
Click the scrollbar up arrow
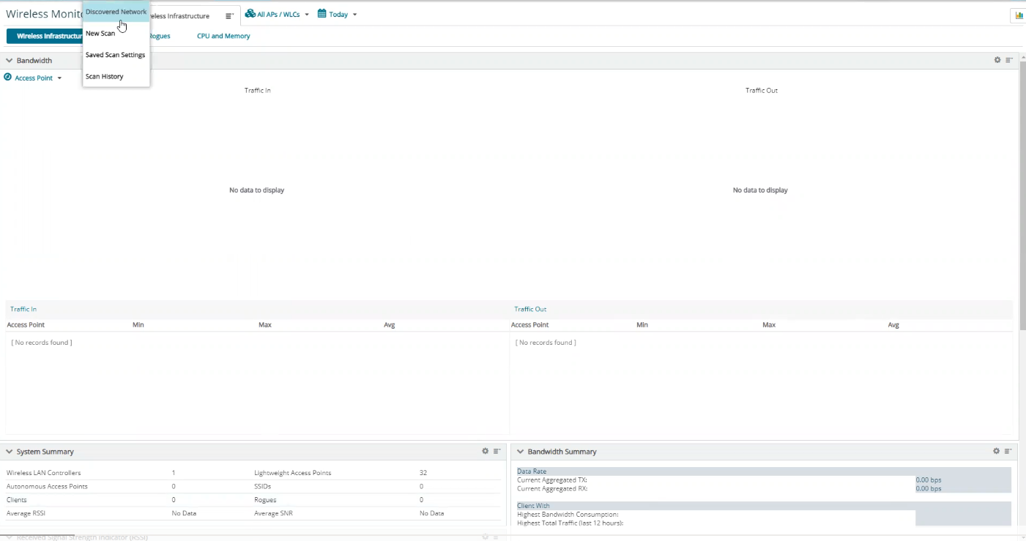[x=1022, y=56]
